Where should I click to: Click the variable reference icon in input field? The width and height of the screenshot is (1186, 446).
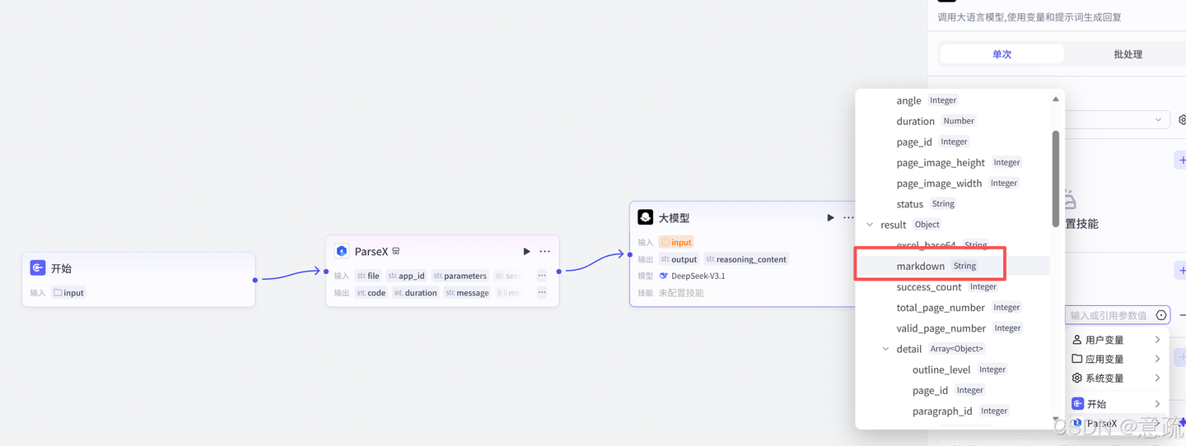pos(1161,315)
